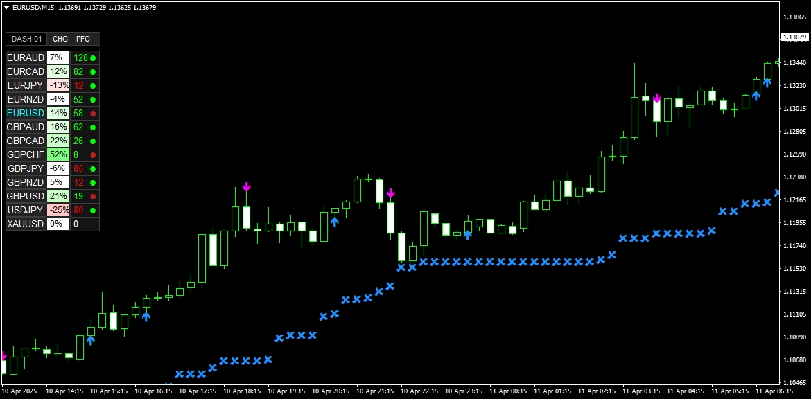Click the green status dot in the EURAUD row
811x399 pixels.
[x=93, y=58]
